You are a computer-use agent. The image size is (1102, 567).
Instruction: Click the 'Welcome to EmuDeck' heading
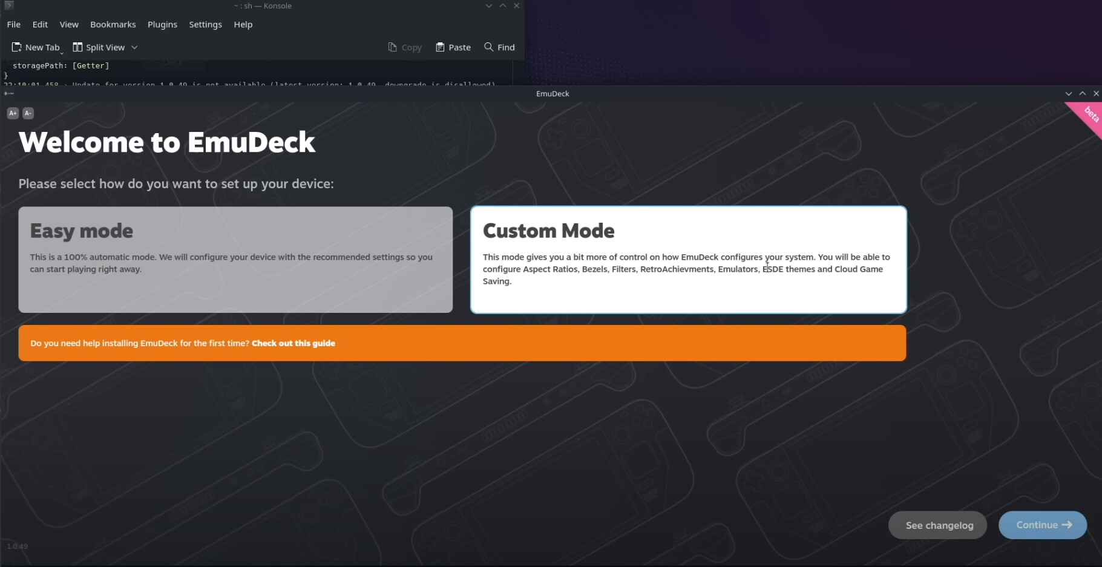pyautogui.click(x=167, y=143)
